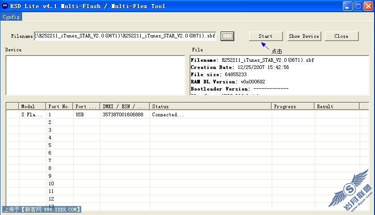Click the File size 64855233 line

click(218, 74)
